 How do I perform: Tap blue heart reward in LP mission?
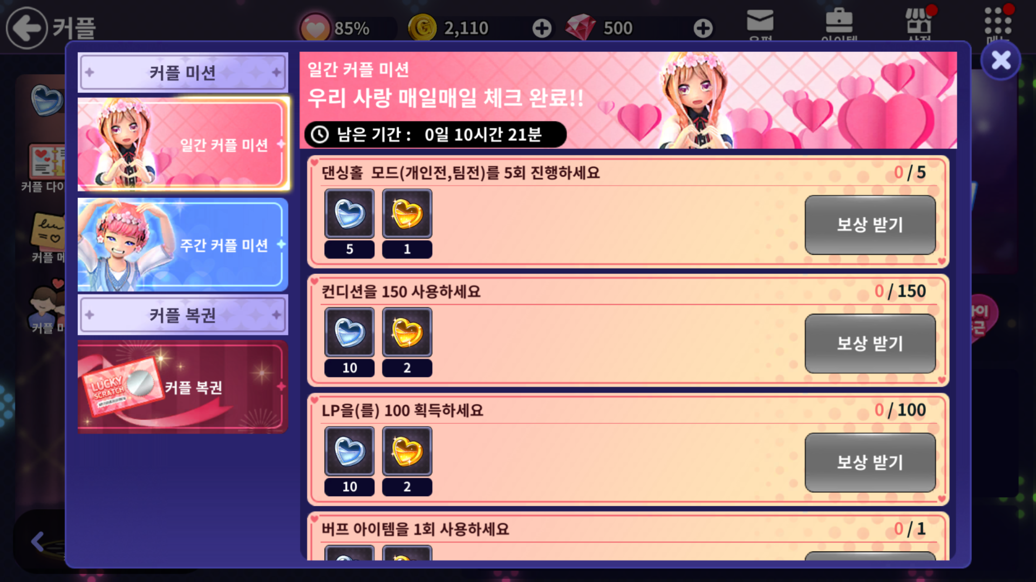click(x=349, y=452)
